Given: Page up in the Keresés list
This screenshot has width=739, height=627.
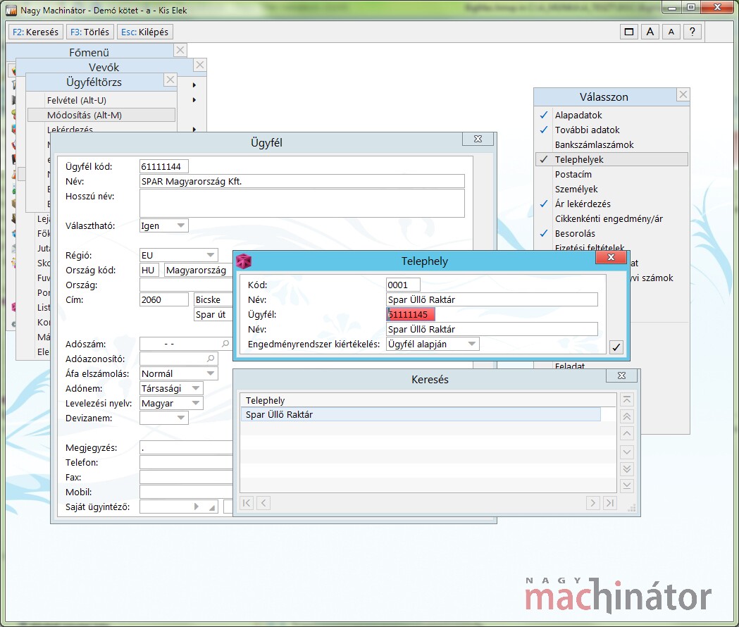Looking at the screenshot, I should 627,417.
